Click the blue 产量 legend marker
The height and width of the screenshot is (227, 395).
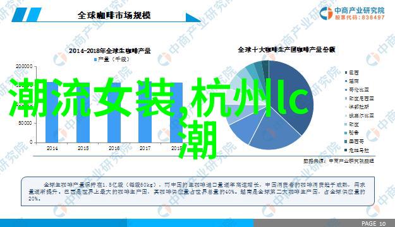pyautogui.click(x=95, y=60)
